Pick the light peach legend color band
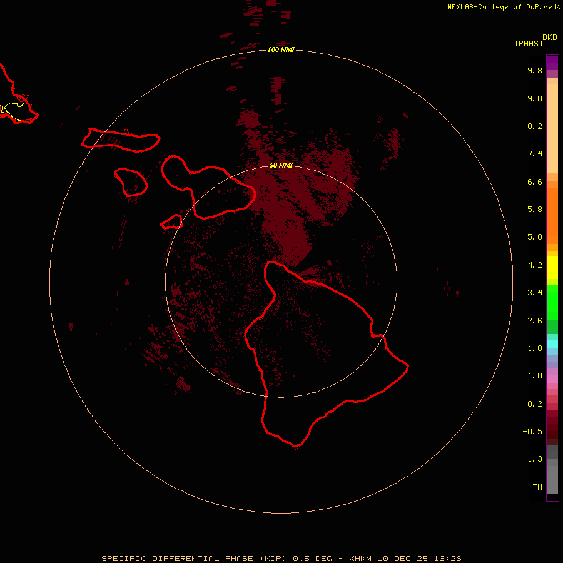 click(x=552, y=128)
